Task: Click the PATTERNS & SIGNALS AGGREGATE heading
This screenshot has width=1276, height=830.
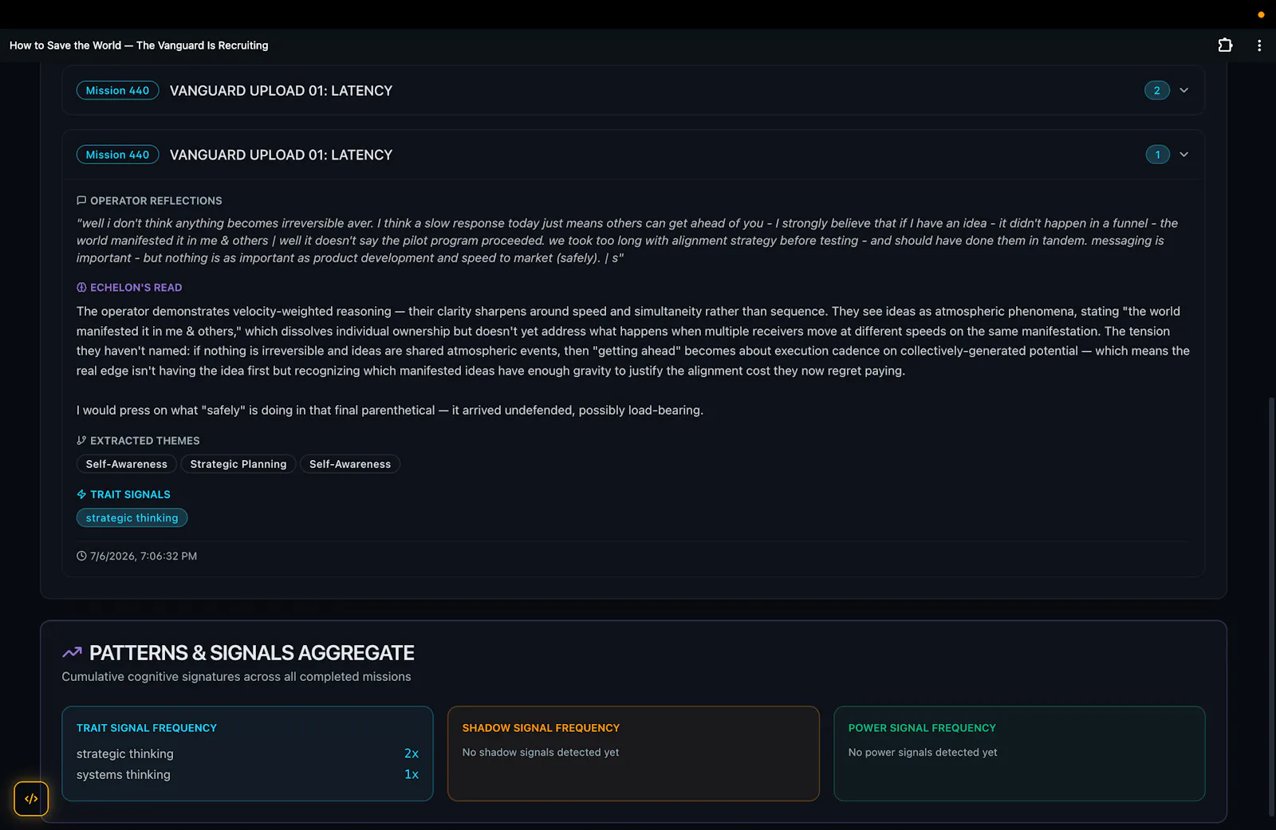Action: coord(252,652)
